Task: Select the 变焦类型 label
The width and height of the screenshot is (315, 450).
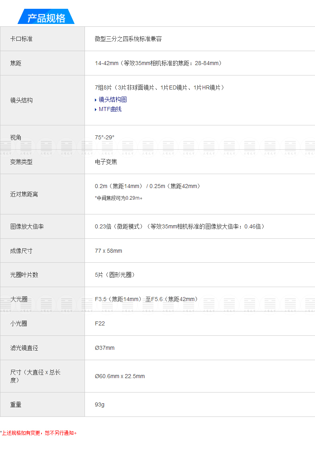Action: [21, 162]
